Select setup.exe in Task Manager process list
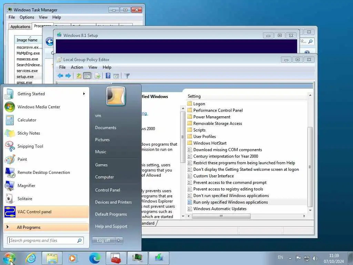The image size is (353, 265). coord(25,77)
